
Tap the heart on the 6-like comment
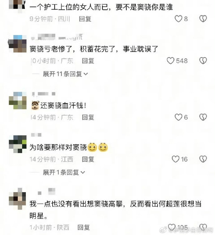179,117
